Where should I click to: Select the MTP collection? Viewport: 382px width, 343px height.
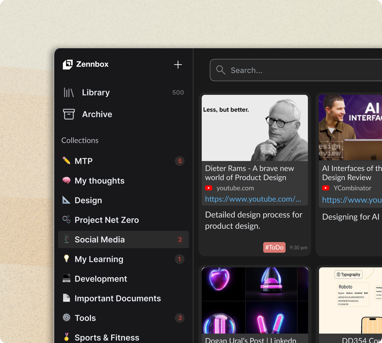coord(123,161)
